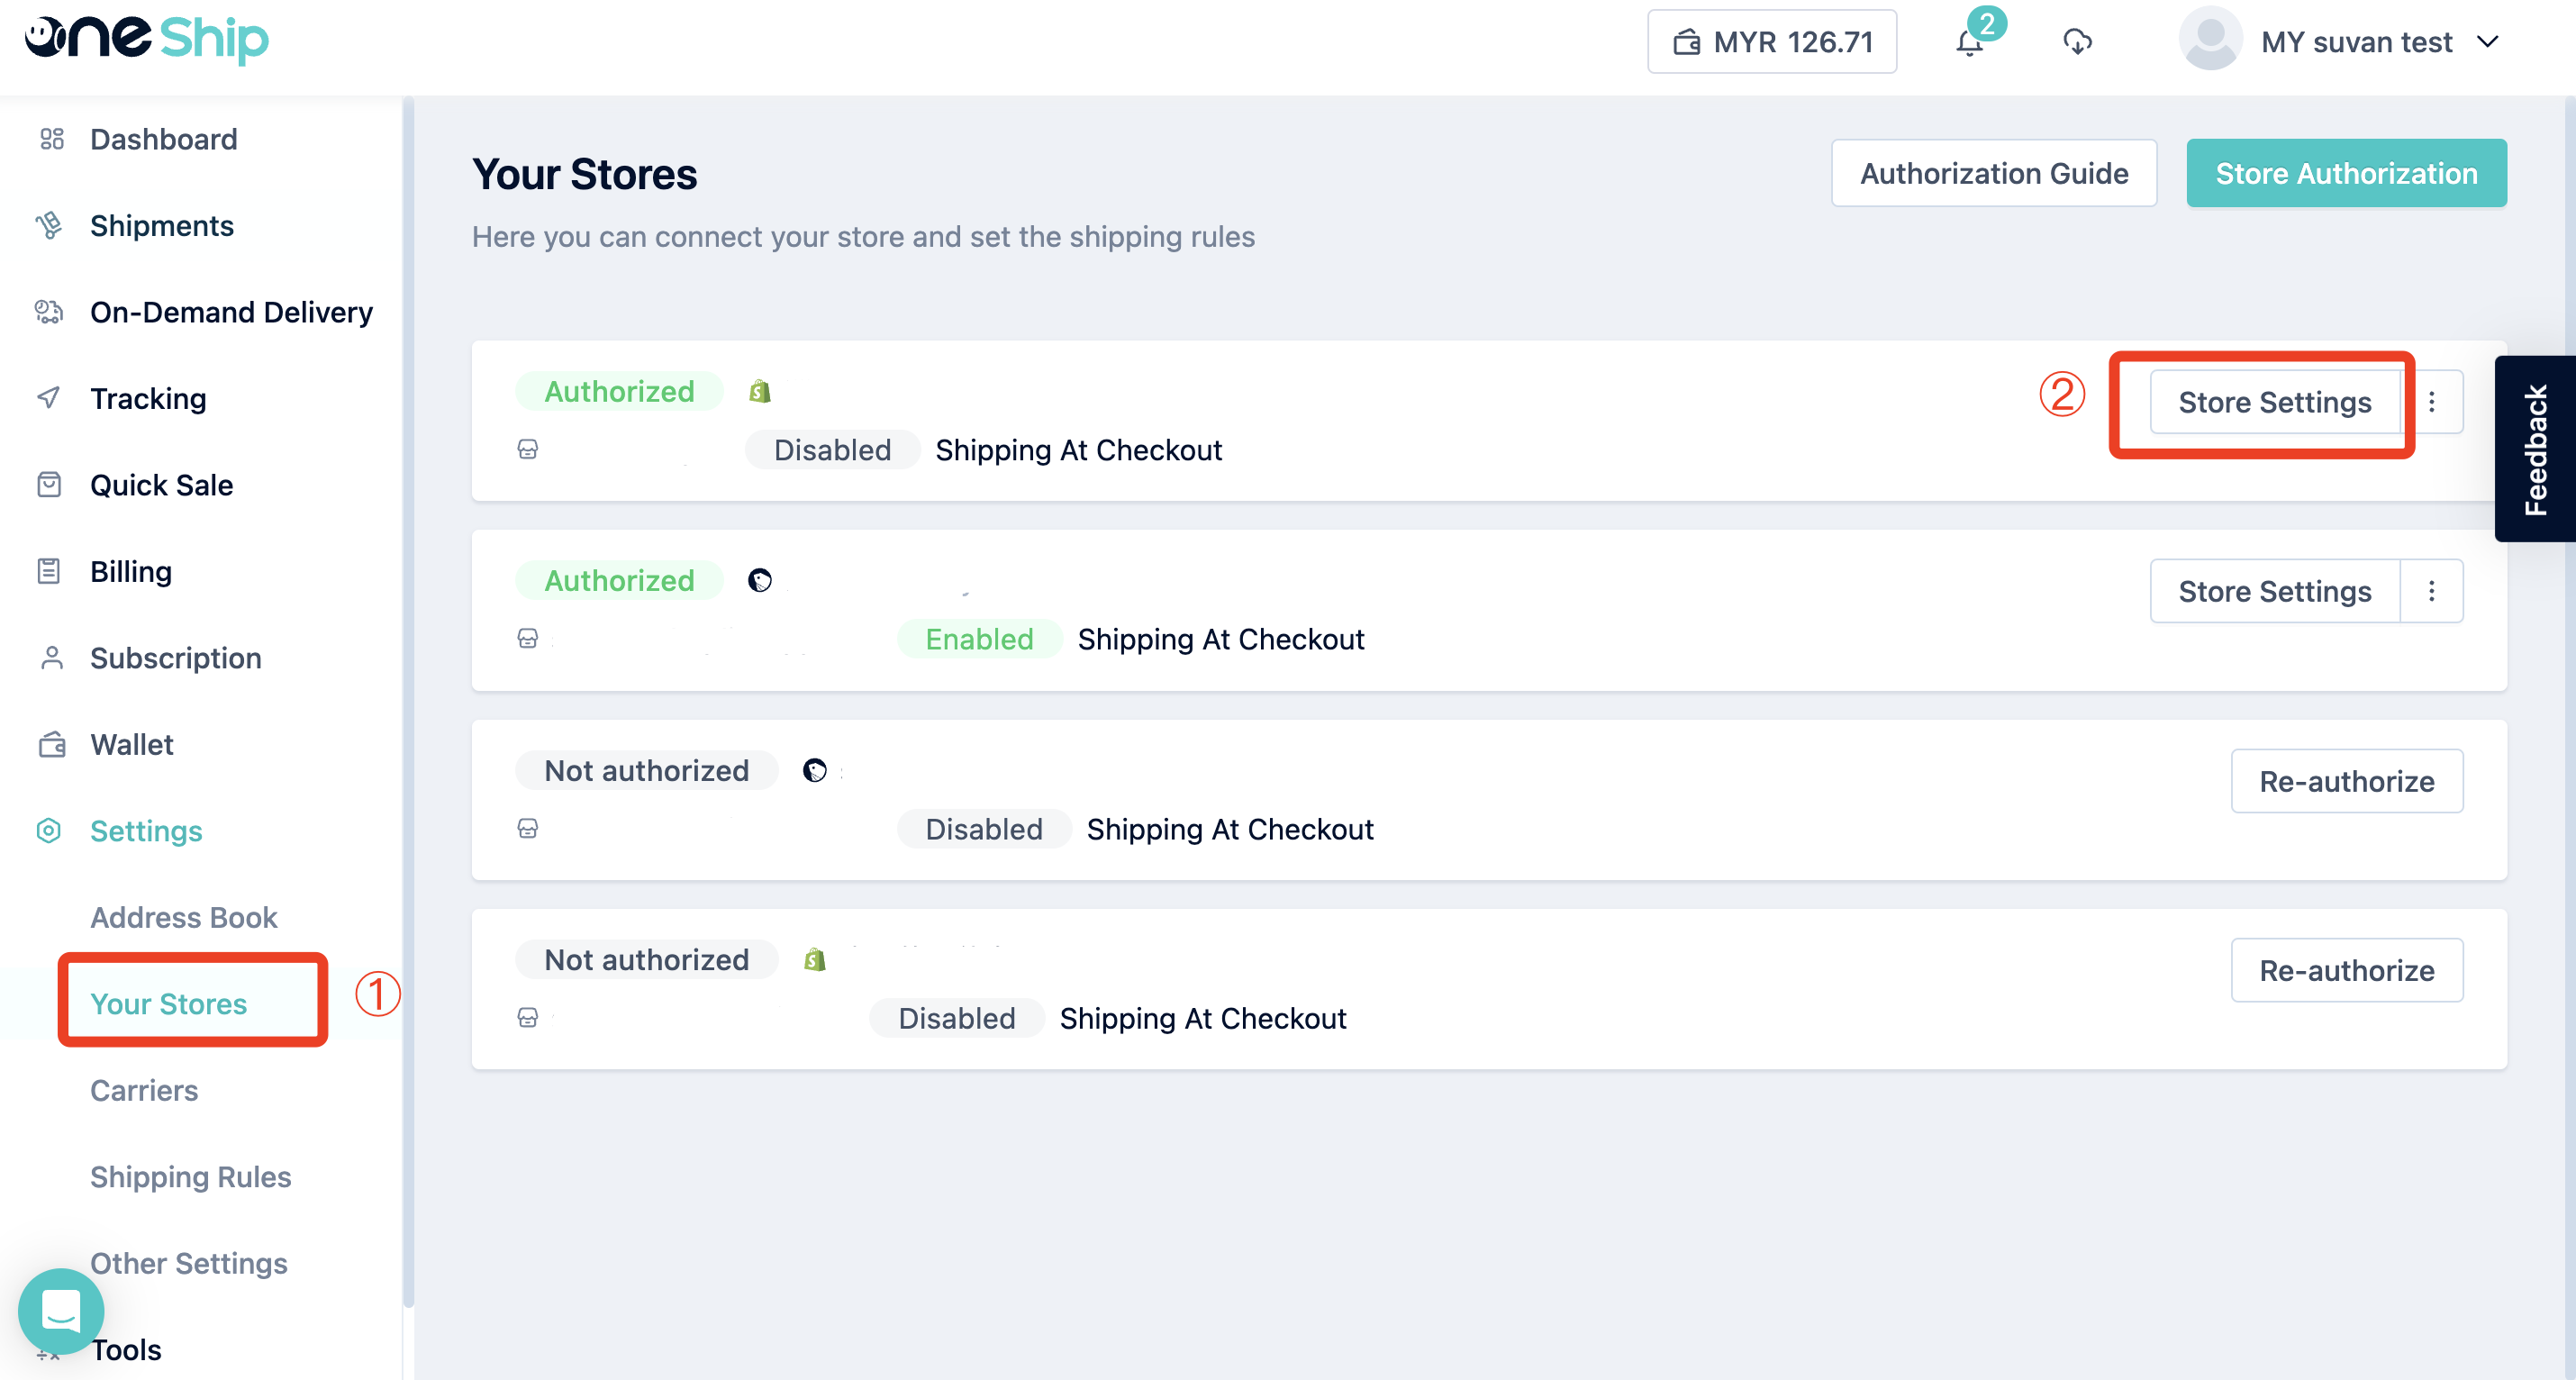Click the Store Authorization button

[2346, 173]
